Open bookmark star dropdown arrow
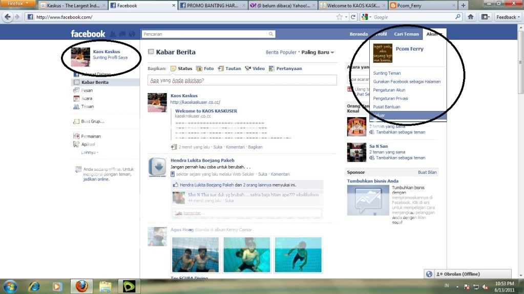This screenshot has width=524, height=294. point(346,17)
